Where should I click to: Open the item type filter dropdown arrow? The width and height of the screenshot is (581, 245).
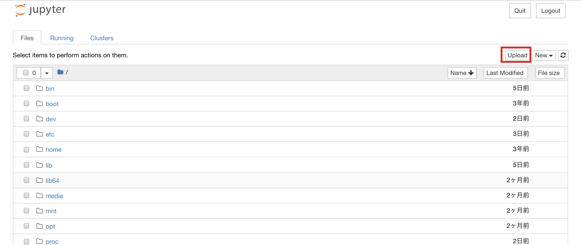[47, 73]
